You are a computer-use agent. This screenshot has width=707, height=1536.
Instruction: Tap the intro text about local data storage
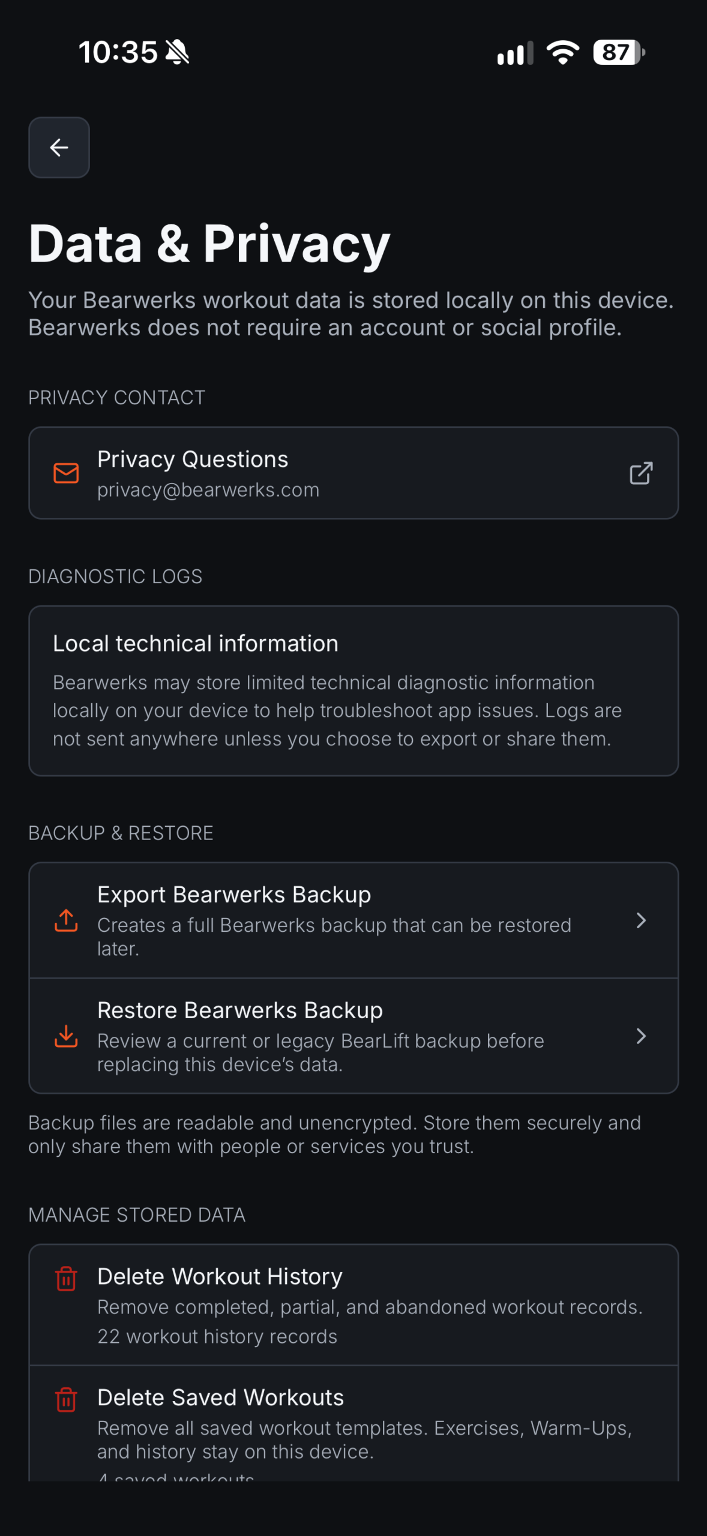[x=351, y=314]
